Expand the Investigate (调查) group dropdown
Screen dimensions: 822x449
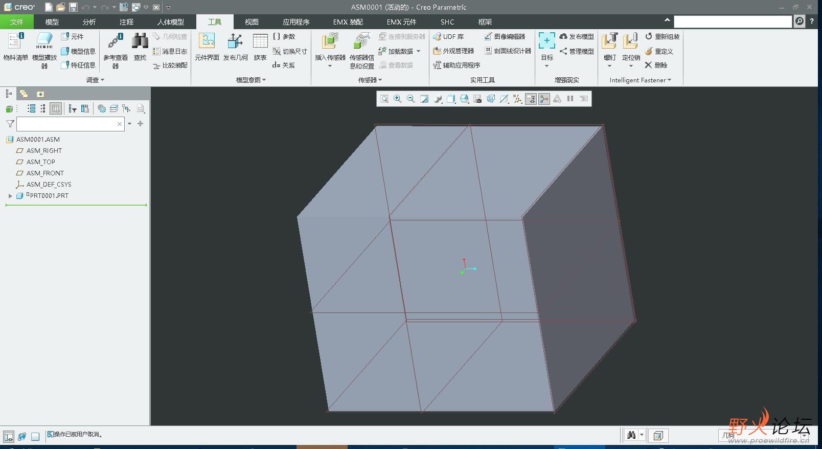click(x=95, y=80)
